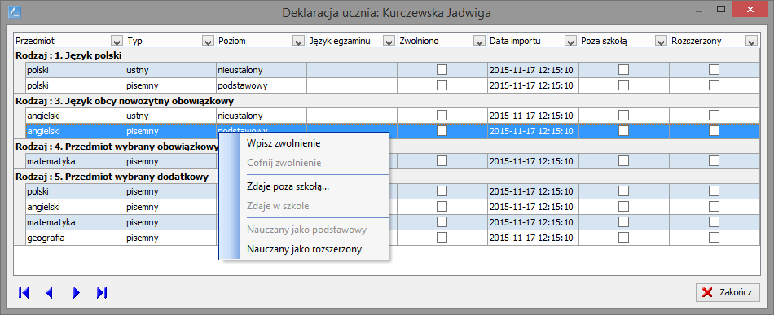Go to last record navigation arrow
The image size is (774, 315).
tap(102, 293)
